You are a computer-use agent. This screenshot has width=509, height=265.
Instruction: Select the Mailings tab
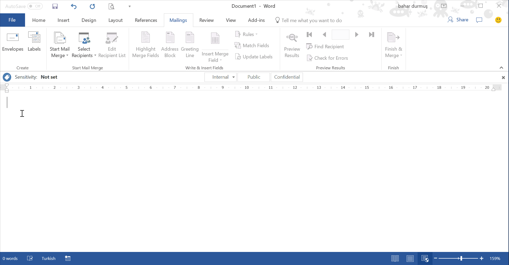click(x=178, y=20)
